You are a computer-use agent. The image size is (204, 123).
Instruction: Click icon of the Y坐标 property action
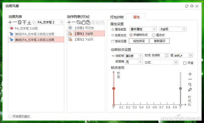(70, 39)
